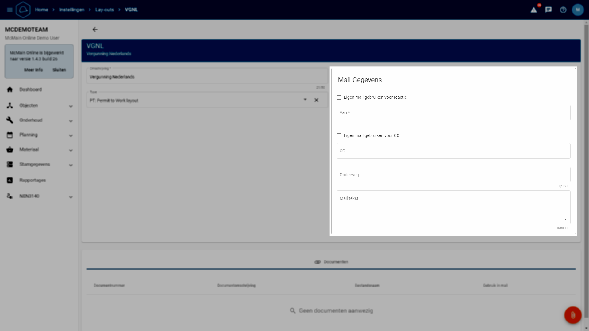Open Dashboard in the sidebar

(31, 89)
